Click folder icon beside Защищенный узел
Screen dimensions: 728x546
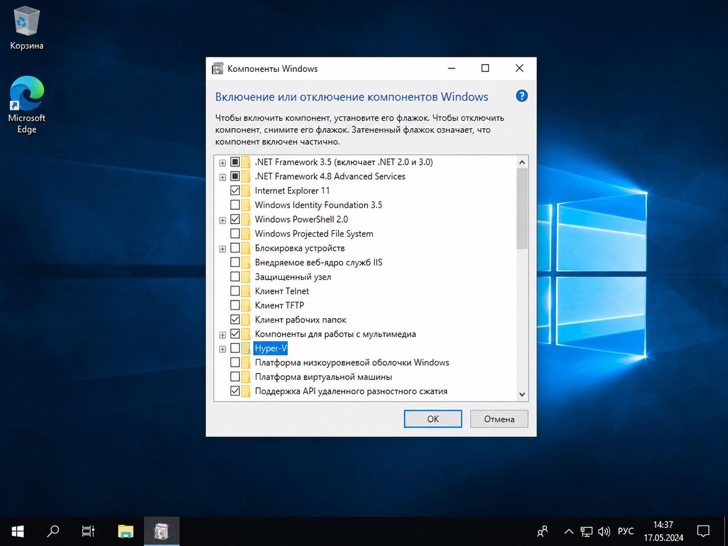coord(246,277)
